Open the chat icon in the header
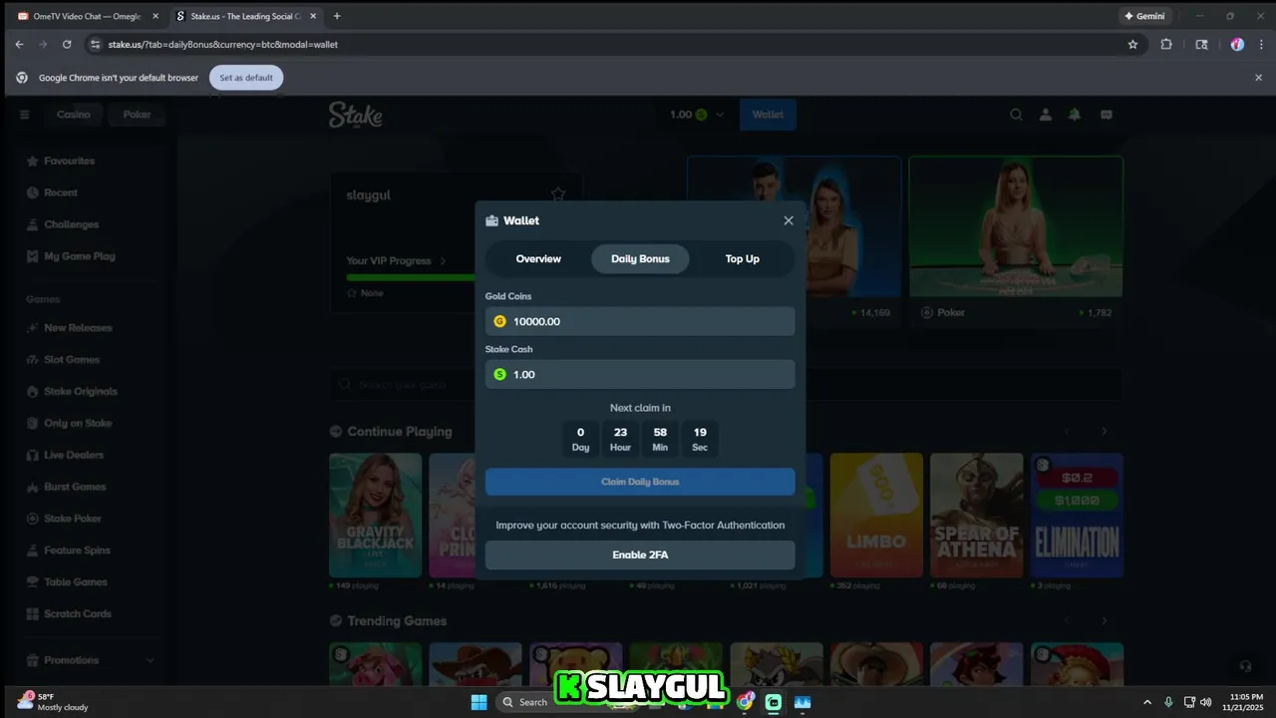 [1106, 115]
